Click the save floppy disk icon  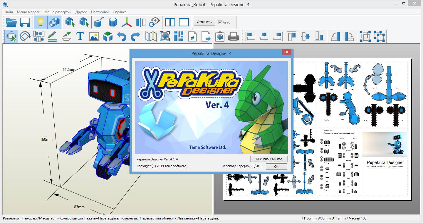tap(25, 22)
